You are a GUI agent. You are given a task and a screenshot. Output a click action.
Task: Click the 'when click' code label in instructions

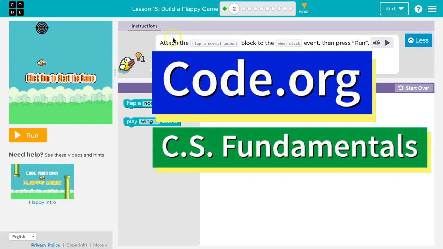point(289,43)
